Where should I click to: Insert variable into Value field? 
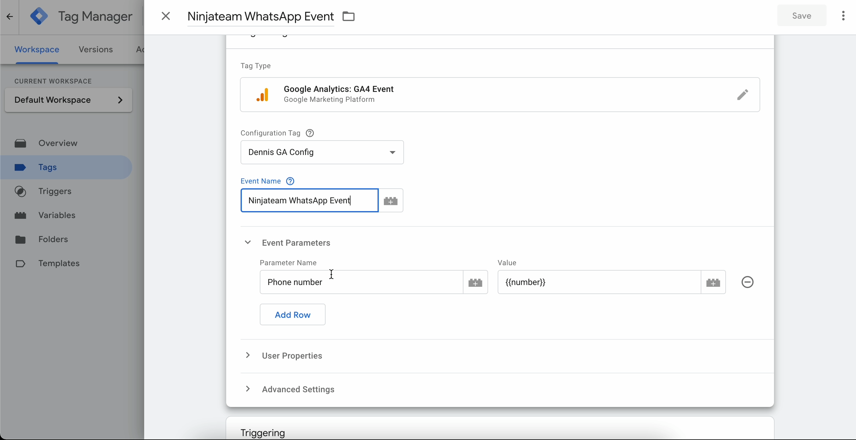coord(713,282)
